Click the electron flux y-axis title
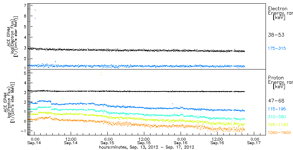The image size is (293, 150). click(12, 36)
